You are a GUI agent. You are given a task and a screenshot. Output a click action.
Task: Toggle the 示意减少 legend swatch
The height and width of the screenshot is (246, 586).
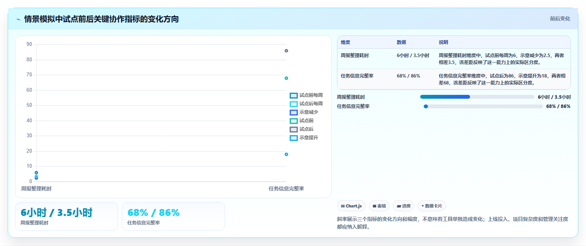pyautogui.click(x=294, y=112)
